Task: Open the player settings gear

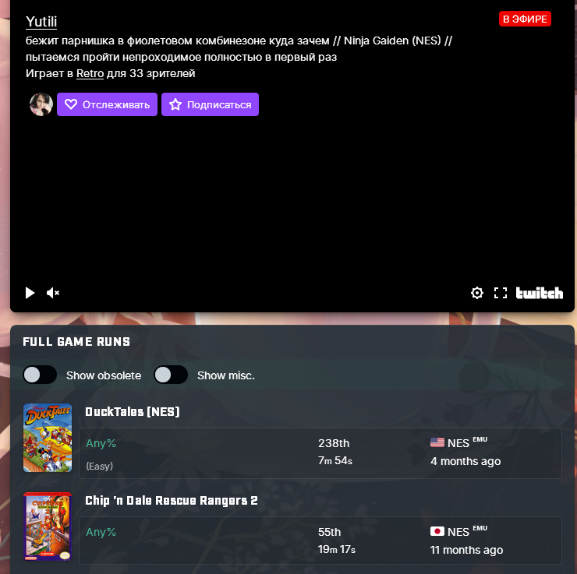Action: tap(477, 293)
